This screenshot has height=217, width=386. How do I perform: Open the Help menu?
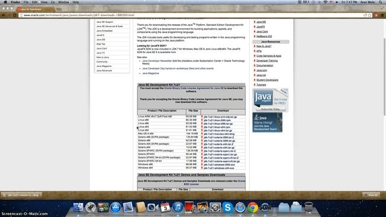click(76, 2)
